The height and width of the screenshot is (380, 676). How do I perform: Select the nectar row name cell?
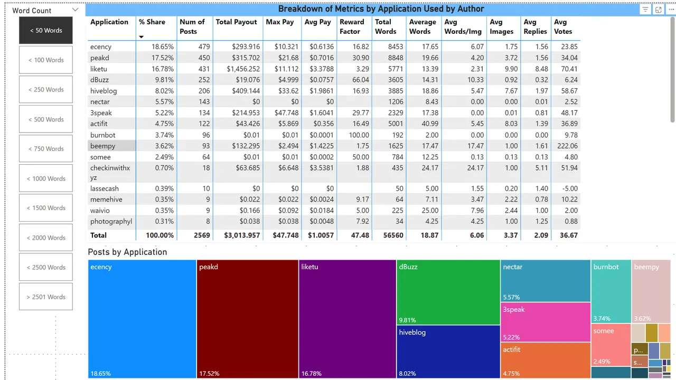(x=111, y=102)
